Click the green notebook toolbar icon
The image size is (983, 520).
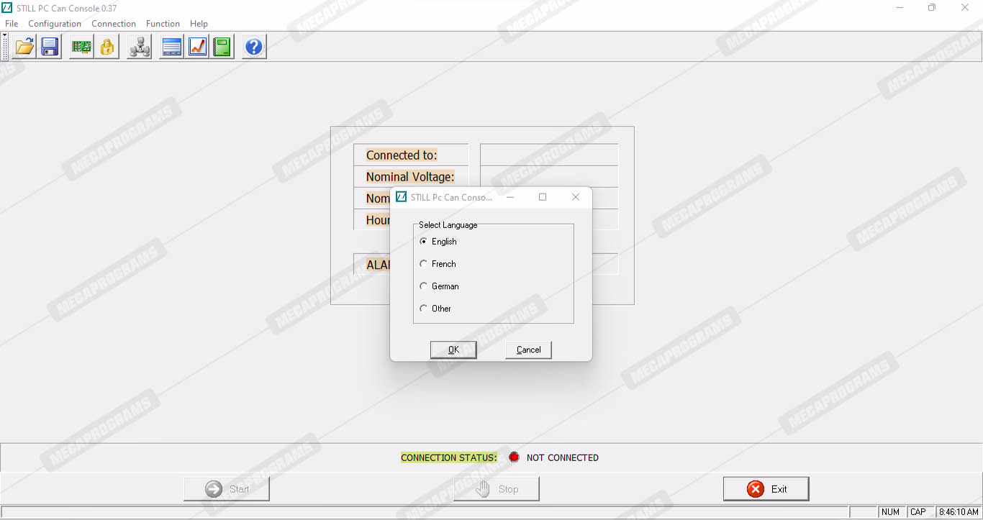click(x=223, y=47)
